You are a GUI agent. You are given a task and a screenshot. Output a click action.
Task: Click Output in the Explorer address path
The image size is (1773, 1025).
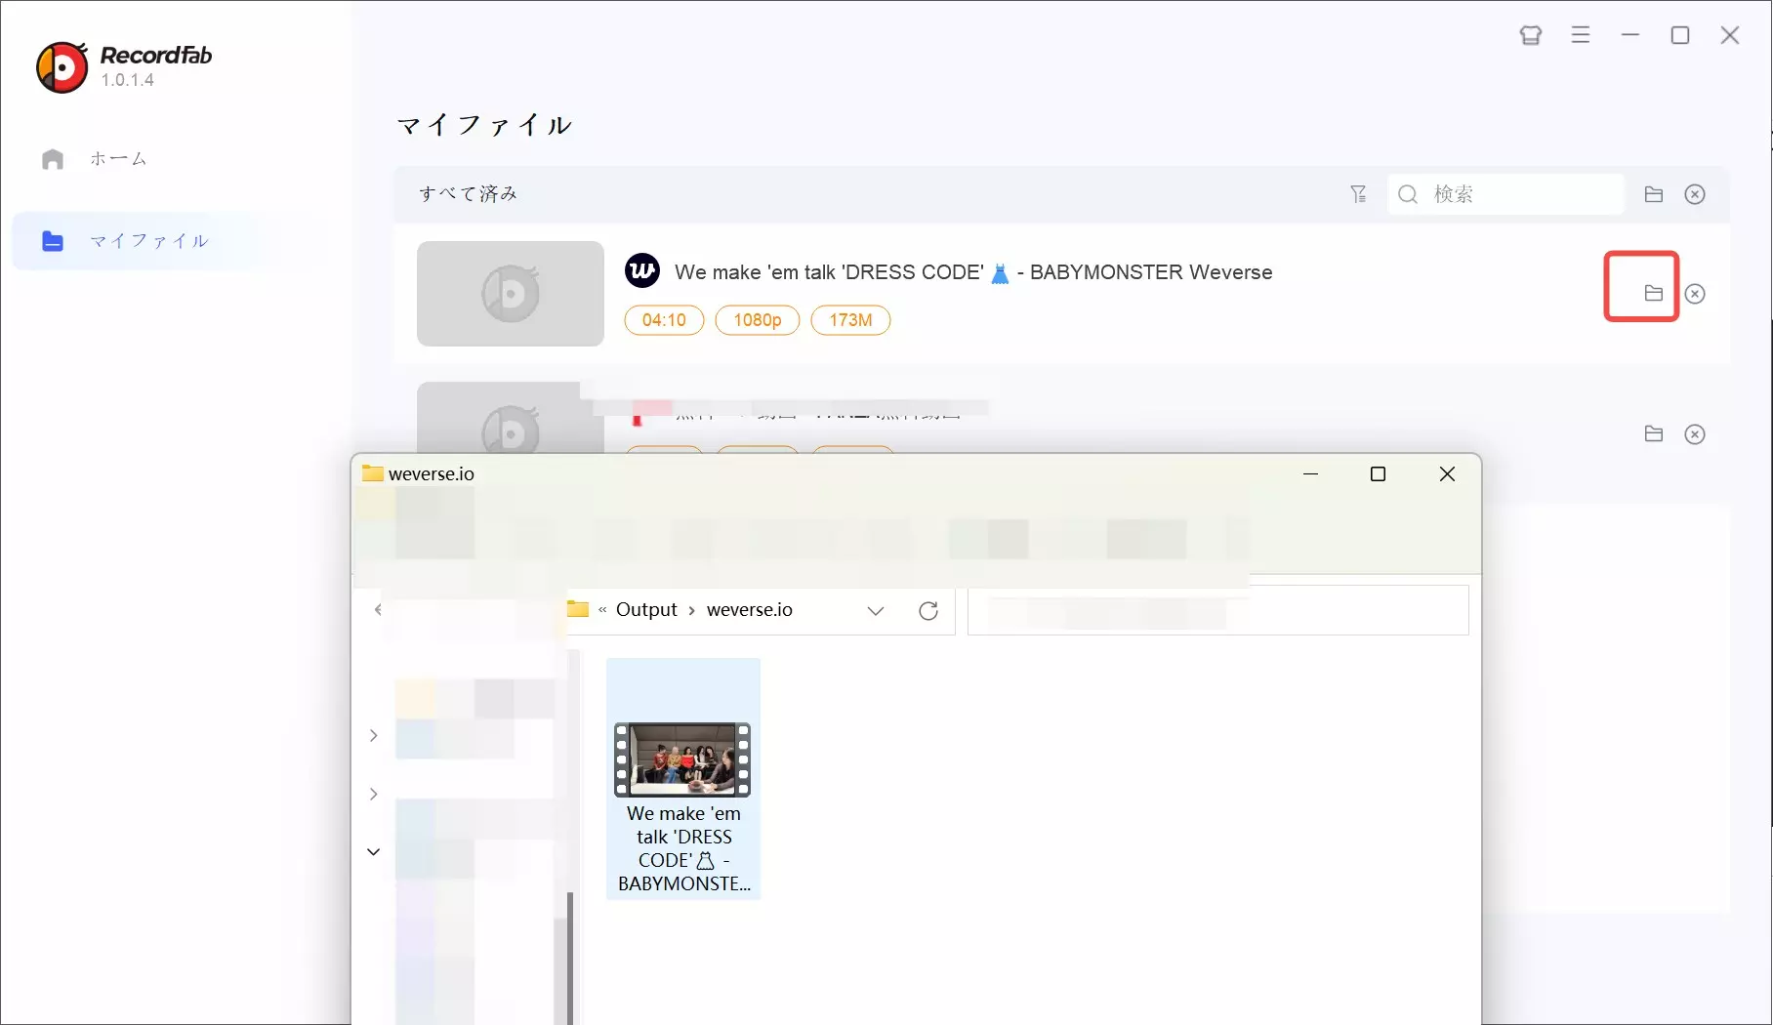point(646,610)
